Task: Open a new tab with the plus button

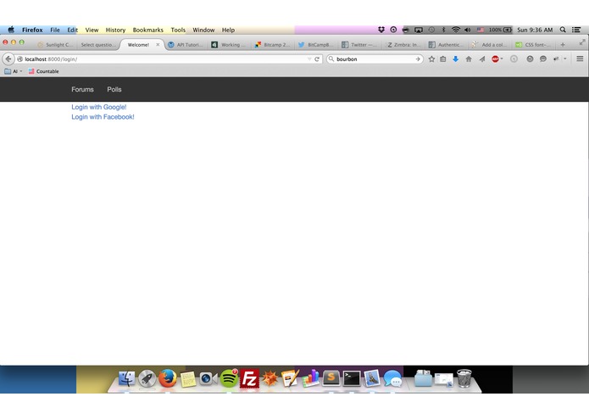Action: [563, 45]
